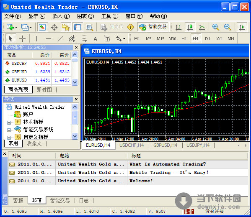Screen dimensions: 251x217
Task: Open the new chart toolbar icon
Action: [10, 27]
